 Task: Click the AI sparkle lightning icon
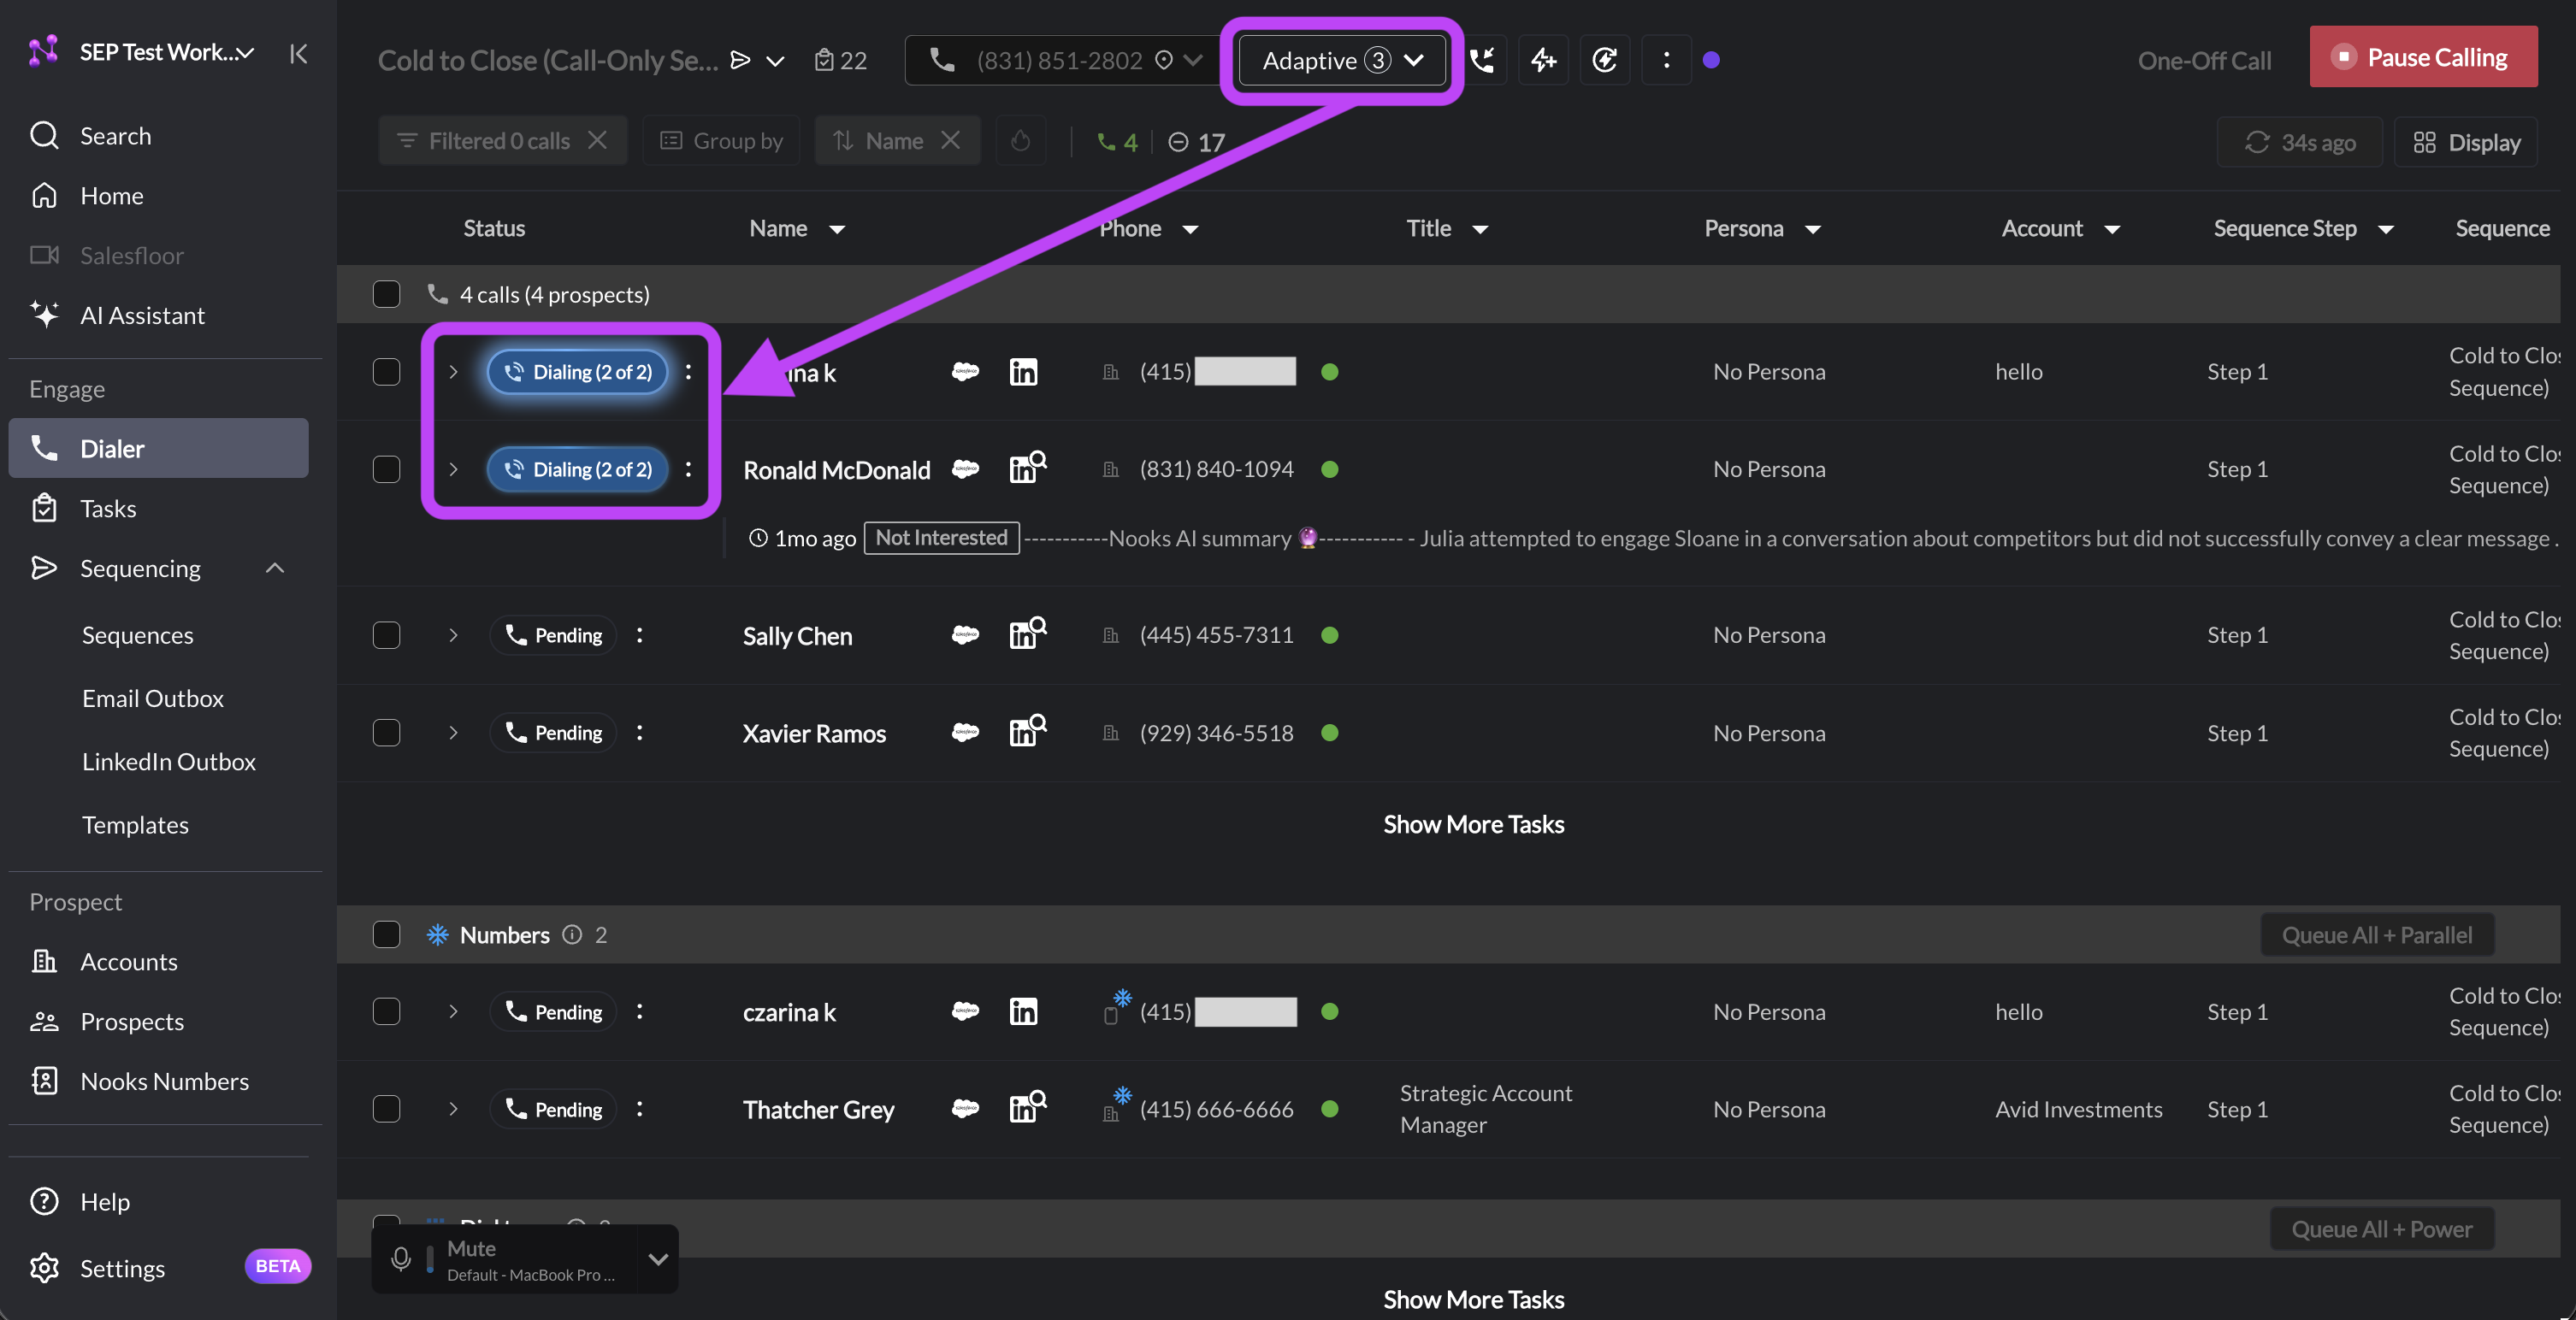pos(1544,60)
